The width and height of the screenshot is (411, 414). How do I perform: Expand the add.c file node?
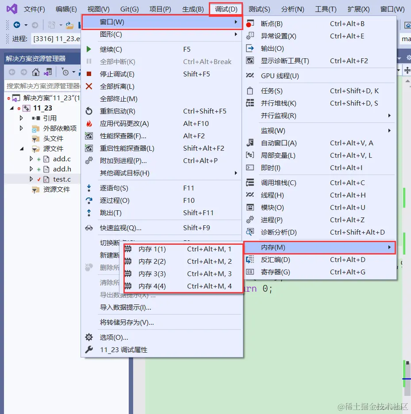pos(31,159)
